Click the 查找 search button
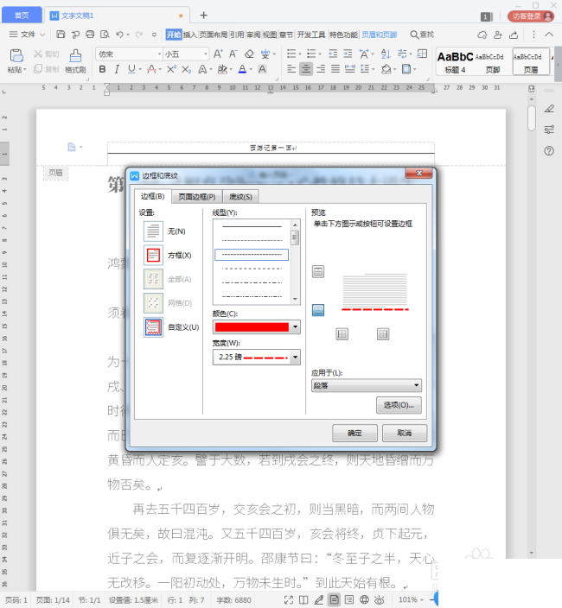Screen dimensions: 562x608 (x=422, y=35)
